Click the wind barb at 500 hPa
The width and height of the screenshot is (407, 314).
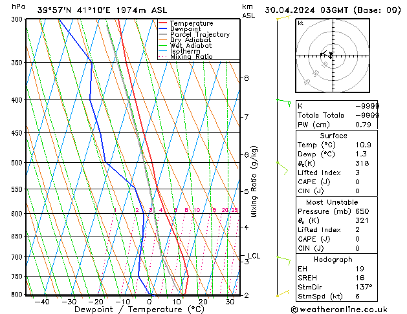[x=282, y=168]
